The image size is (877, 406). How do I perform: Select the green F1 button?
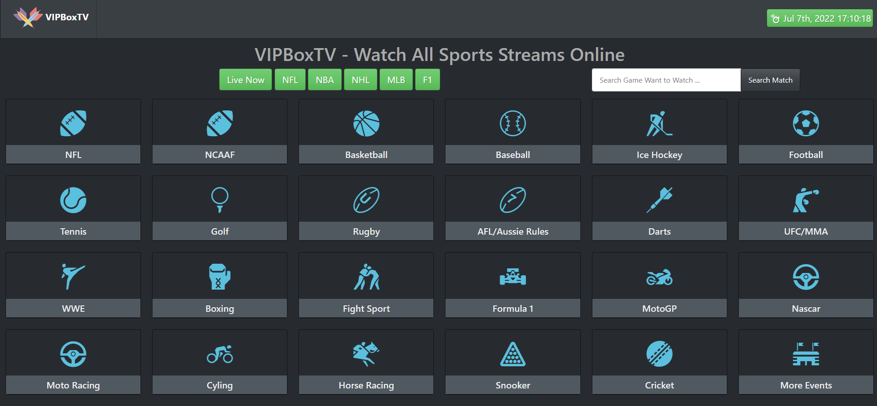pyautogui.click(x=427, y=80)
